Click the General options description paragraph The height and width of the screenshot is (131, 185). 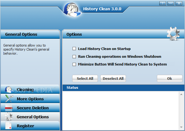tap(26, 49)
